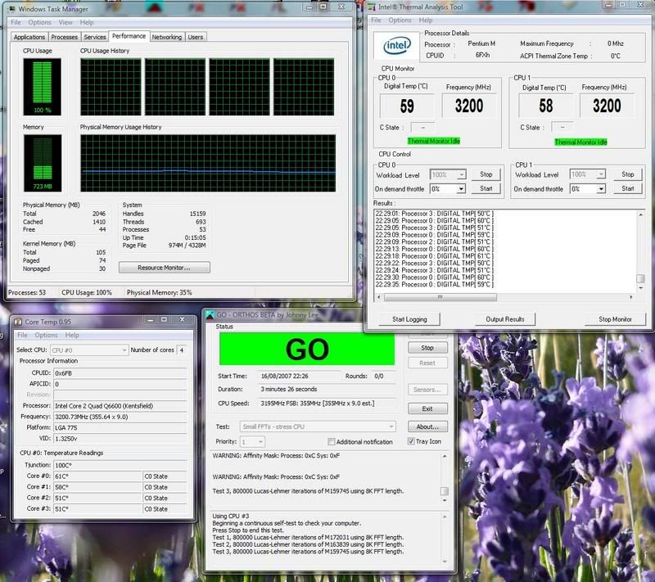Image resolution: width=655 pixels, height=582 pixels.
Task: Click the Processor field showing Core 2 Quad Q6600
Action: [120, 406]
